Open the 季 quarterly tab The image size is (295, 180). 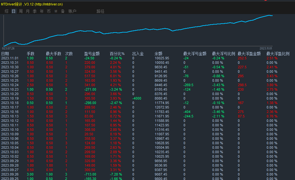(x=35, y=11)
